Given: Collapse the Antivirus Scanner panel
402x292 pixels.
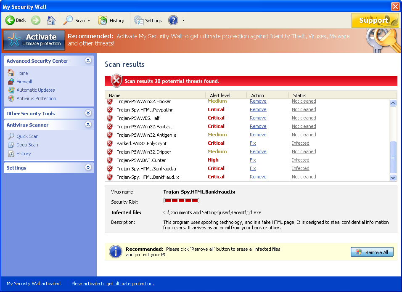Looking at the screenshot, I should tap(88, 125).
